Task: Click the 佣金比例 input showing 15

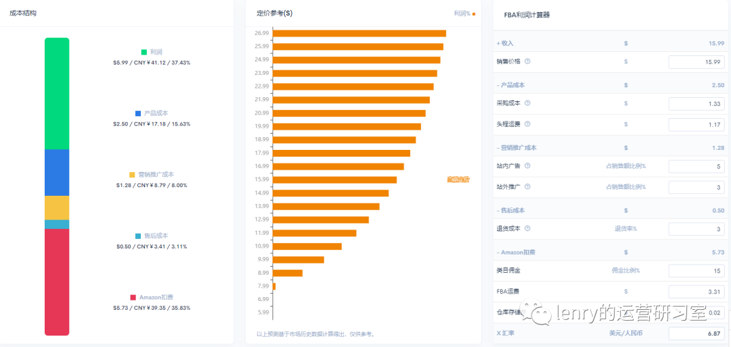Action: (x=696, y=271)
